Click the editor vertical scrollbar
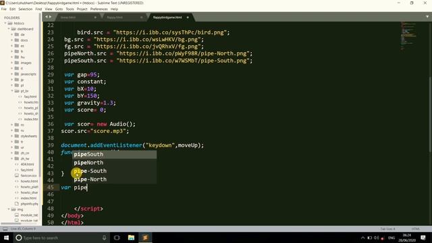The width and height of the screenshot is (432, 243). point(430,114)
